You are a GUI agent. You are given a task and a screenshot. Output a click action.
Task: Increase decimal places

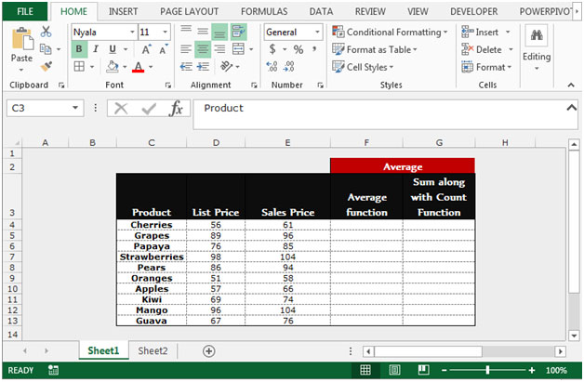[272, 67]
